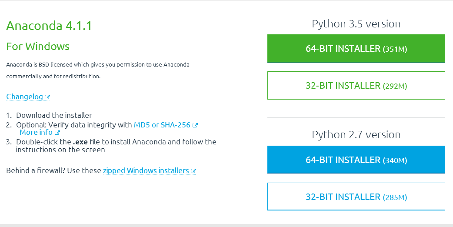Click the BSD license paragraph text

click(x=98, y=70)
